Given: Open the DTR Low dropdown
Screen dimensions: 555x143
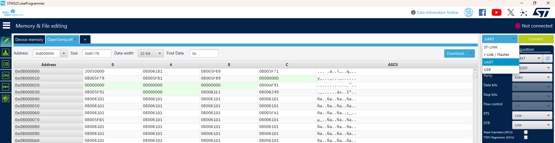Looking at the screenshot, I should click(532, 125).
